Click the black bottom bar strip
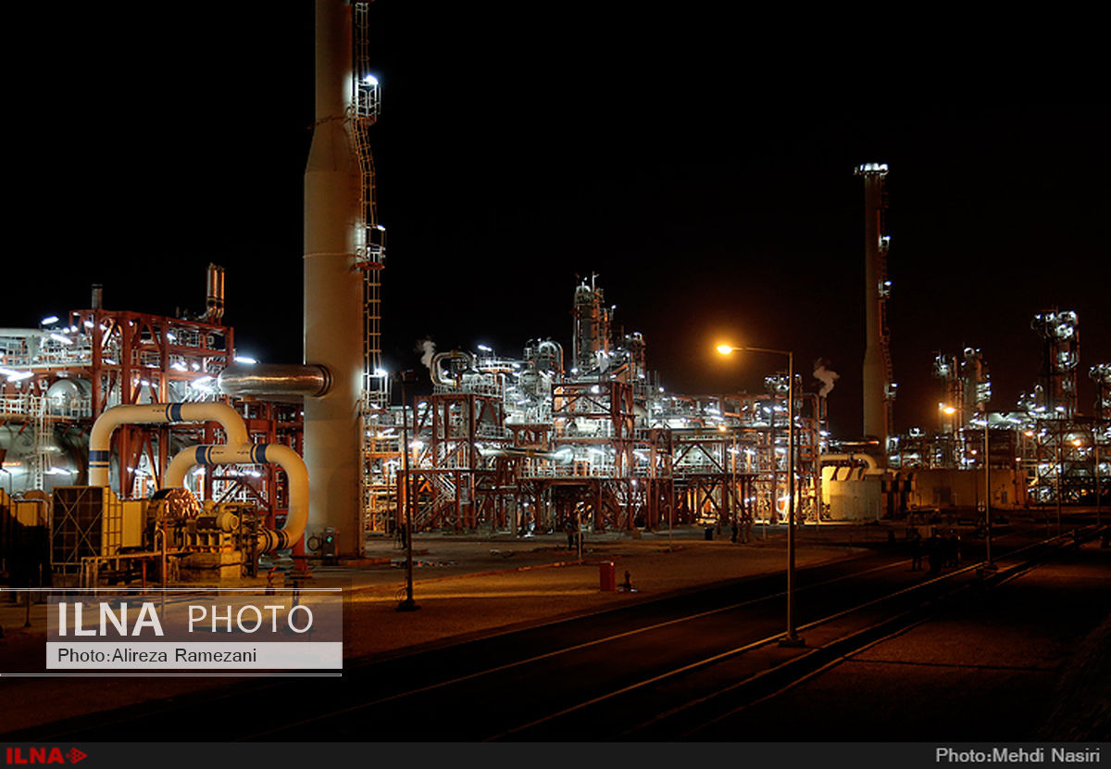 555,756
